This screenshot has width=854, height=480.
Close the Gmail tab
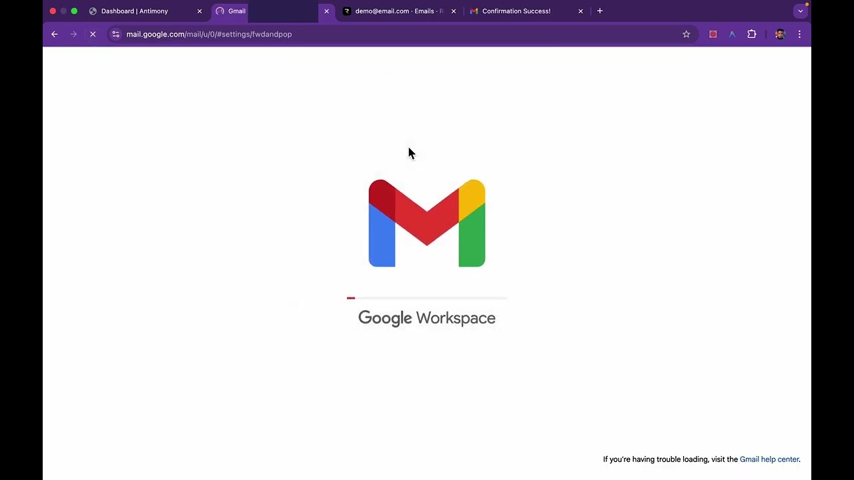[x=326, y=11]
